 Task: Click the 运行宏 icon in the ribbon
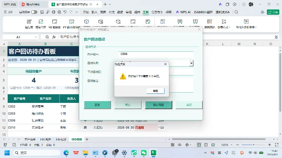tap(29, 24)
